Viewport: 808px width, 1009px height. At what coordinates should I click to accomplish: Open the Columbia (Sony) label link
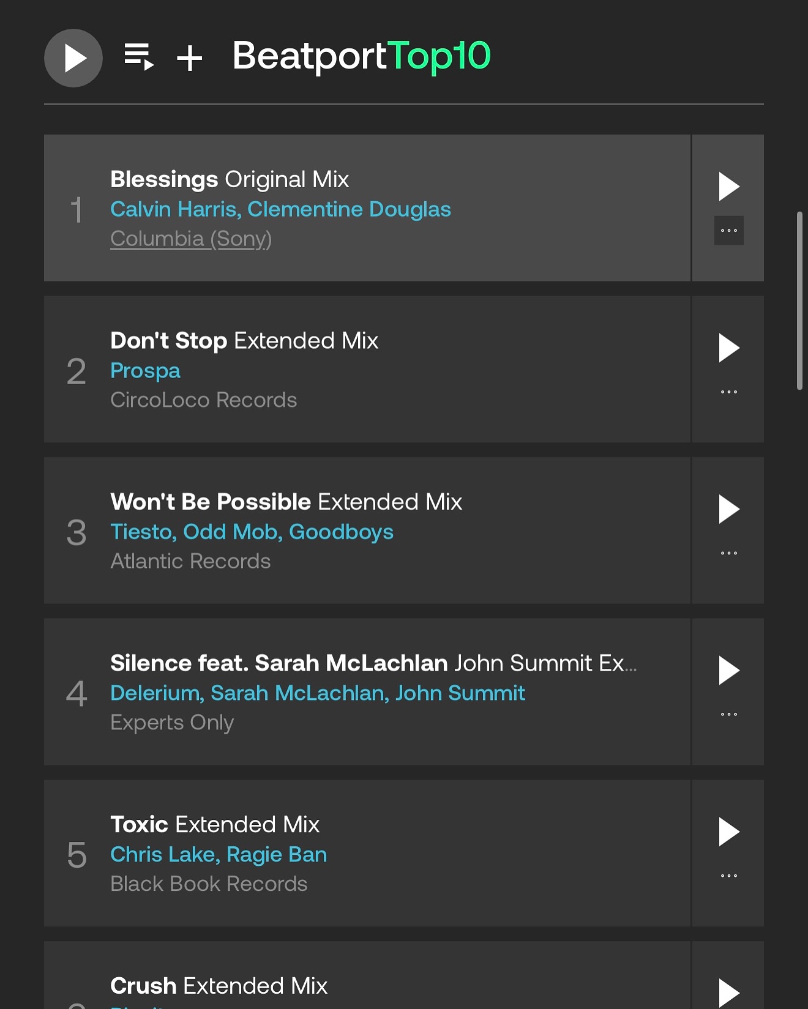[x=191, y=239]
